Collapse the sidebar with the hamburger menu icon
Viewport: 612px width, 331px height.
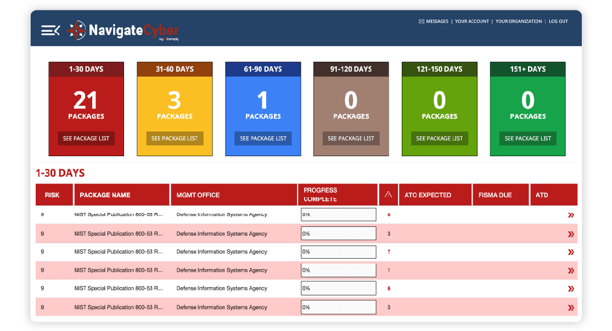pos(50,31)
